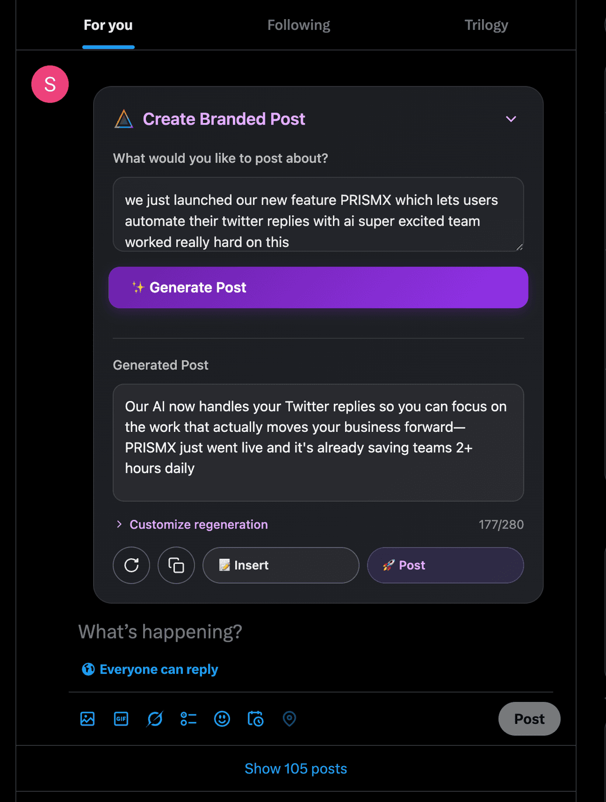Image resolution: width=606 pixels, height=802 pixels.
Task: Click the Generate Post button
Action: coord(318,288)
